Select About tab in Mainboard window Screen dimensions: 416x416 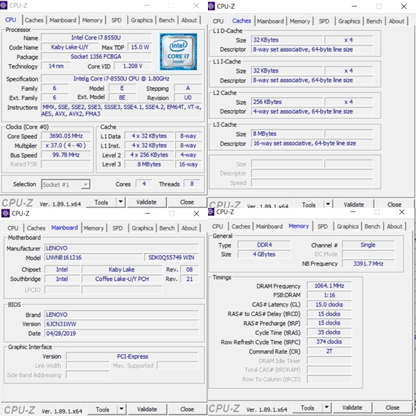(189, 228)
